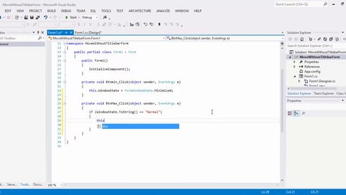Screen dimensions: 346x195
Task: Select the MoveWithoutTitlebarForm project node
Action: point(320,57)
